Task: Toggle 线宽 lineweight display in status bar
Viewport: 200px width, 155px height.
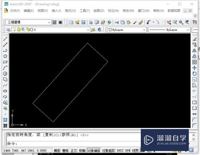Action: coord(135,151)
